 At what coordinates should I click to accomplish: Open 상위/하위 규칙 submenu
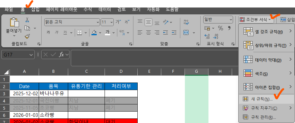(267, 45)
